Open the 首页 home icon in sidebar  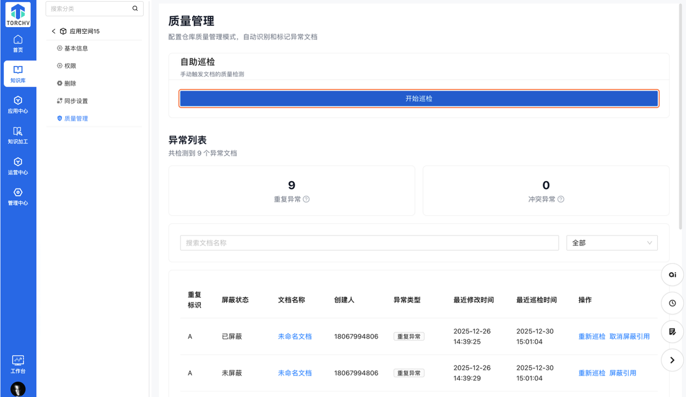(18, 43)
